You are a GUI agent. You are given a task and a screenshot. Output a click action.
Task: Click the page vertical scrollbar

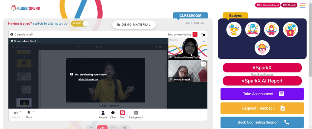[x=310, y=40]
